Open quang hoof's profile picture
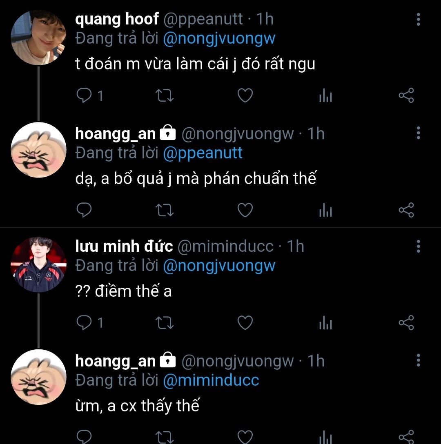Screen dimensions: 441x444 pos(38,38)
